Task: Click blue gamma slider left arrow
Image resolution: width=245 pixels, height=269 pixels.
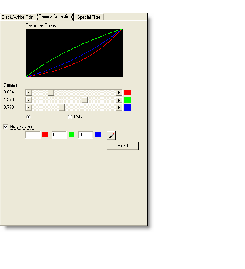Action: point(28,108)
